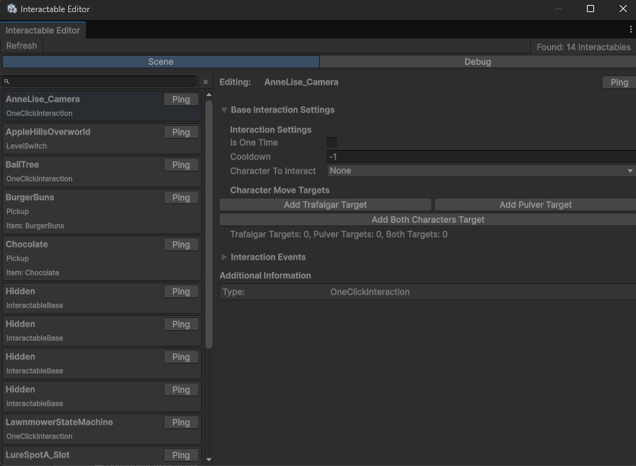Switch to the Debug tab
The image size is (636, 466).
478,62
